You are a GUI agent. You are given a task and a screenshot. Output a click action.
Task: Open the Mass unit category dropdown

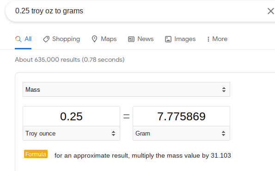126,89
